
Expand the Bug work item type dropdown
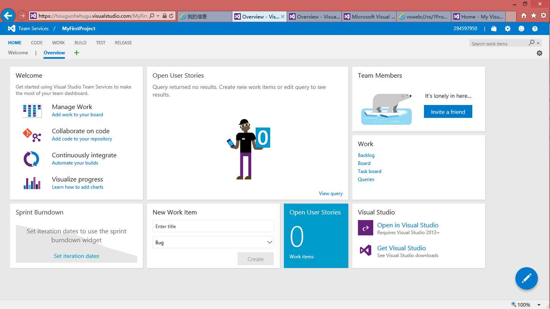[270, 242]
